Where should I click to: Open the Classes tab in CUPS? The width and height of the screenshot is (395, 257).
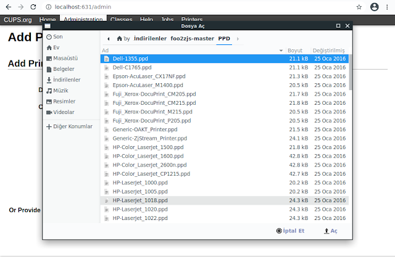[x=121, y=20]
